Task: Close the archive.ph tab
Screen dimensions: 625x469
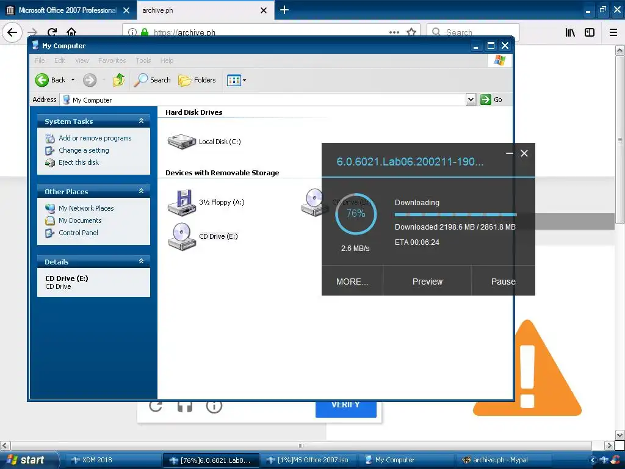Action: pos(264,10)
